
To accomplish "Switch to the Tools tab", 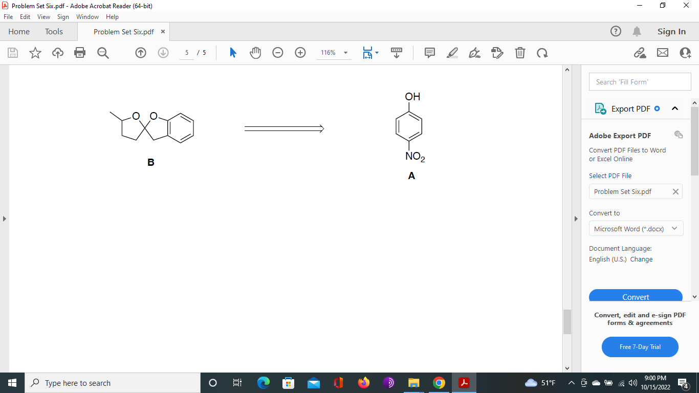I will coord(54,32).
